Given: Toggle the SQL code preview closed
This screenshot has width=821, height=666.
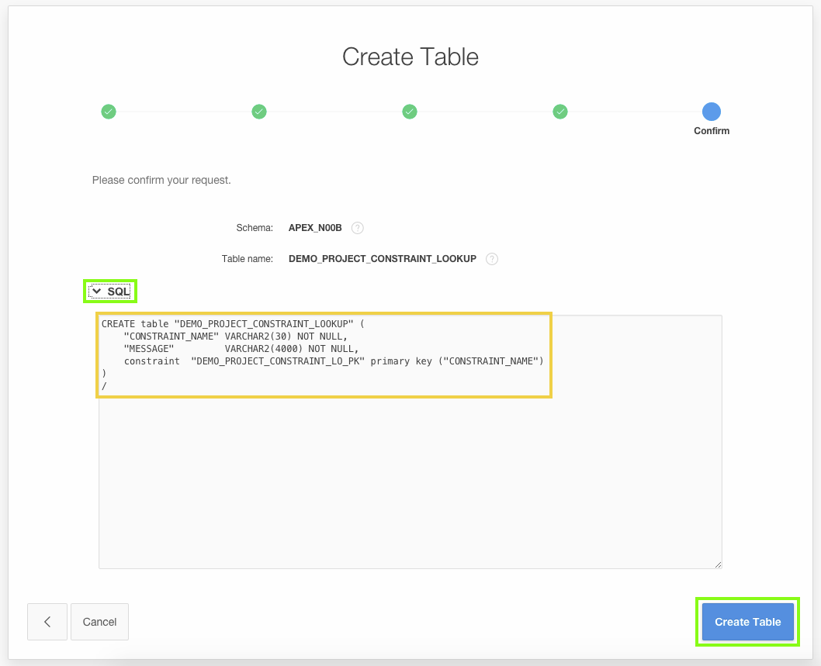Looking at the screenshot, I should point(109,292).
